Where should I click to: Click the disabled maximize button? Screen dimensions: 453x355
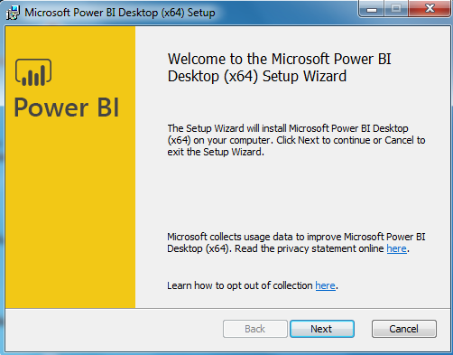point(396,9)
